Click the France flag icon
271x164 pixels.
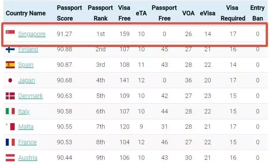(x=10, y=142)
